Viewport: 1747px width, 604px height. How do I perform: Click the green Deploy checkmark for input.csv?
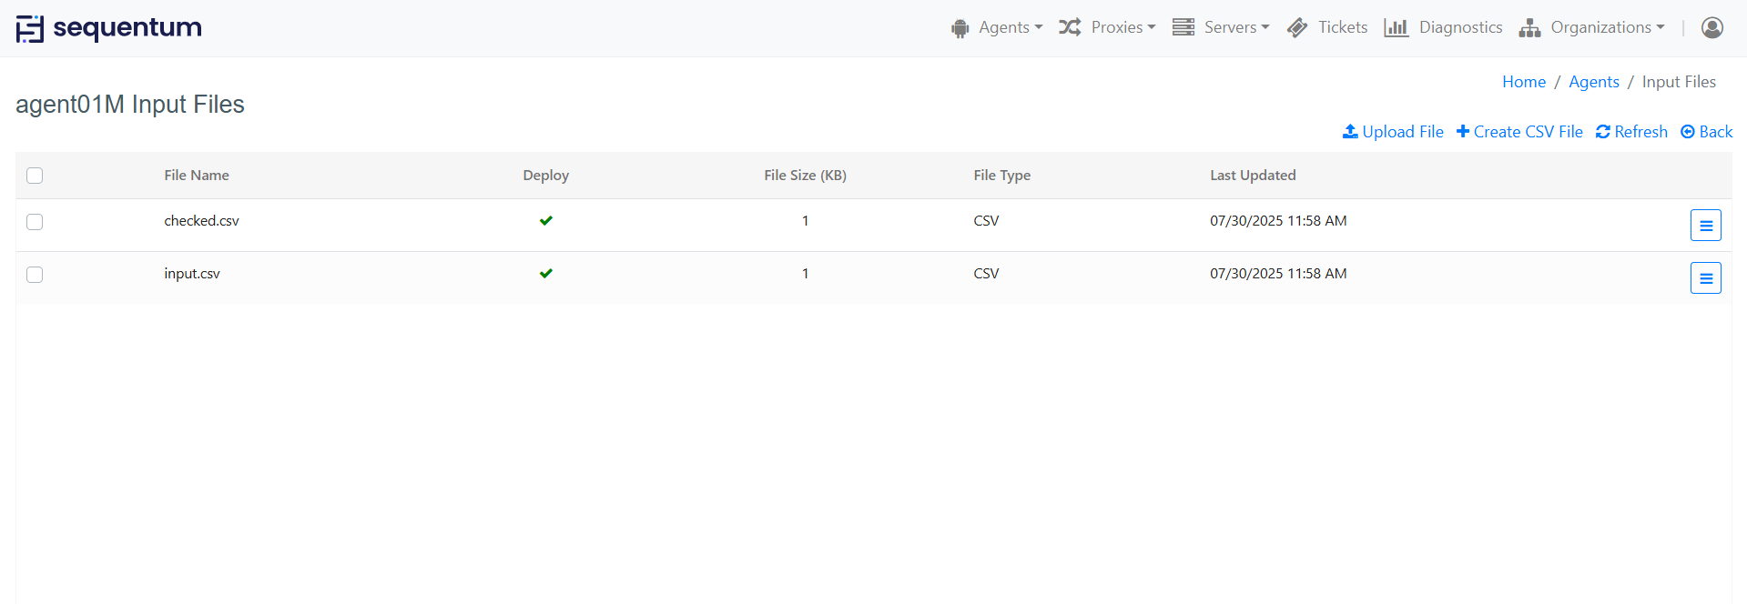(x=546, y=274)
